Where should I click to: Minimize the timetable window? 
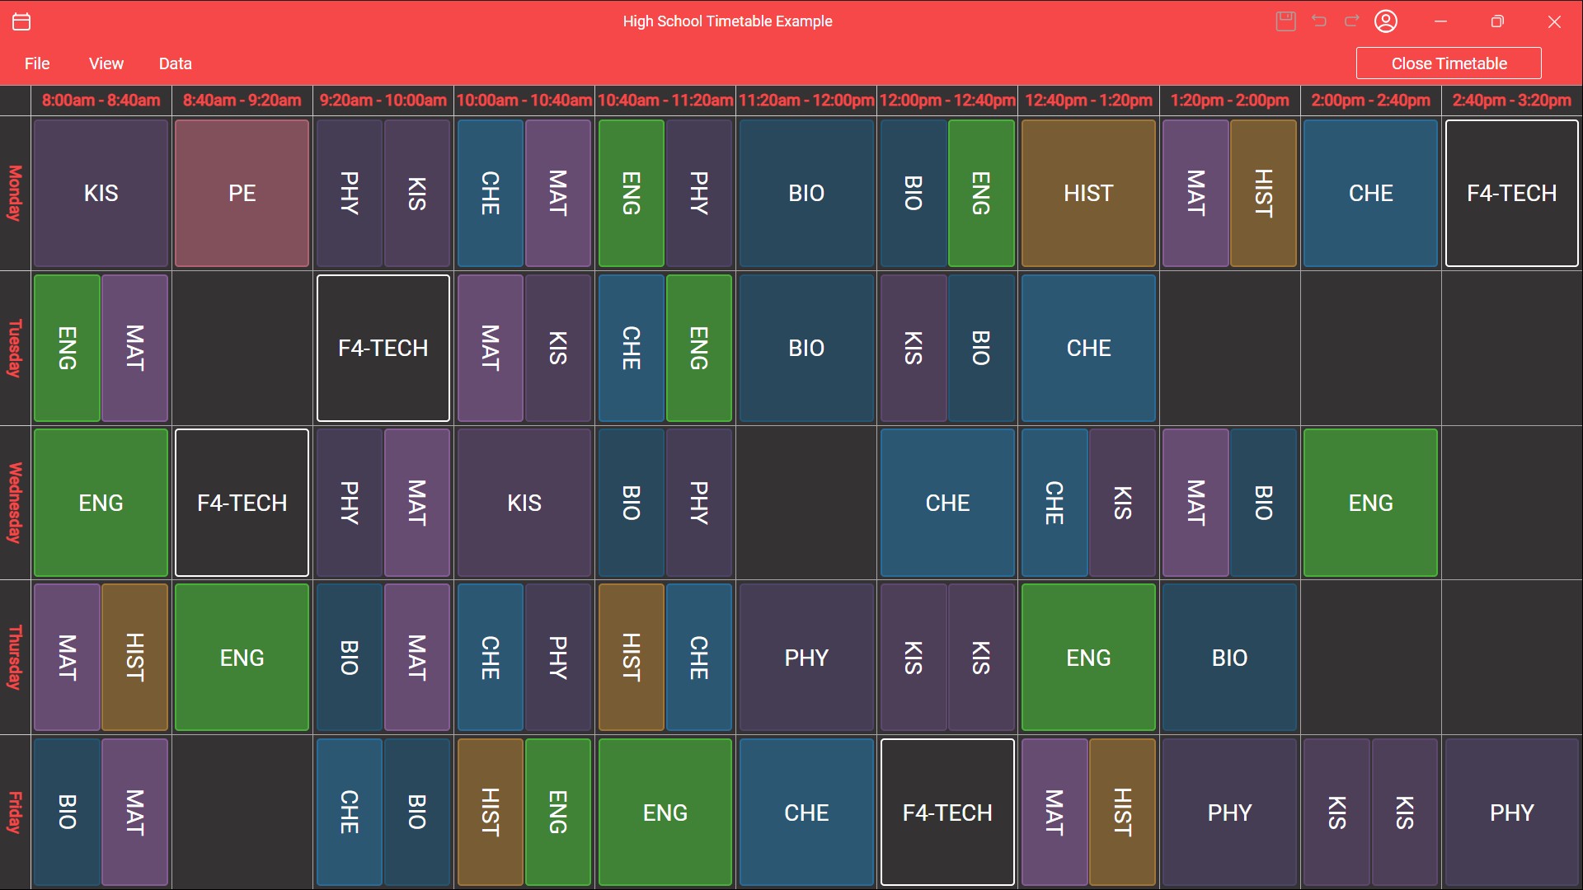(1440, 21)
